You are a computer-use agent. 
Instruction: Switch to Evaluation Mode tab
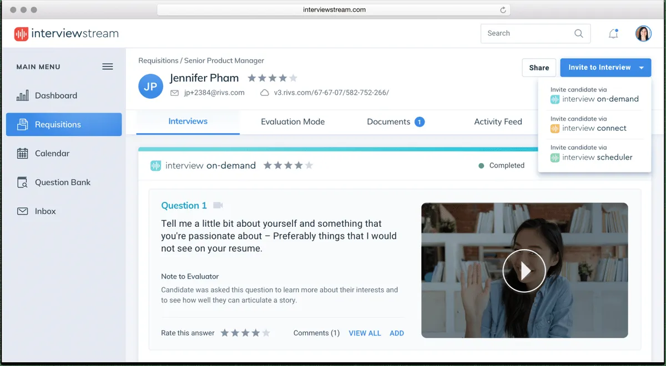tap(292, 121)
